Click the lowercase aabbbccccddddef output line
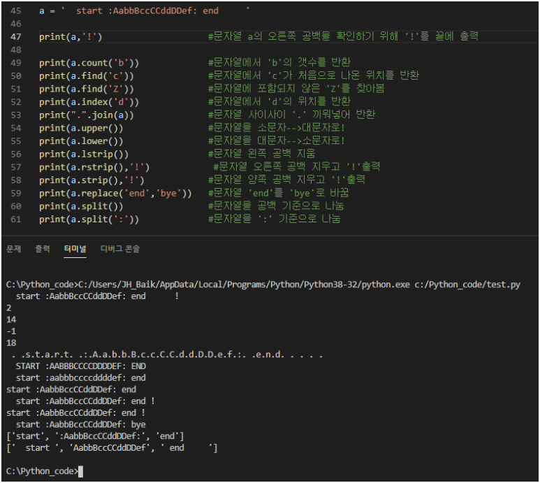 [80, 378]
